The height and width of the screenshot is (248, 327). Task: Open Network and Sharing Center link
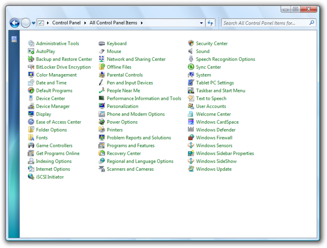tap(136, 59)
